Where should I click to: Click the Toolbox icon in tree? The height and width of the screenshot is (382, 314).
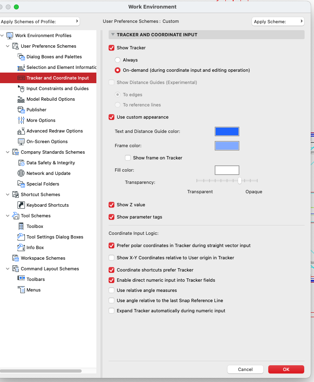point(21,226)
